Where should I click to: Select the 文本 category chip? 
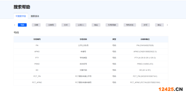[66, 25]
